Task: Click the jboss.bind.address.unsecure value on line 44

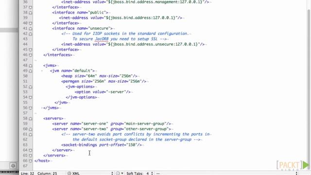Action: click(x=153, y=44)
